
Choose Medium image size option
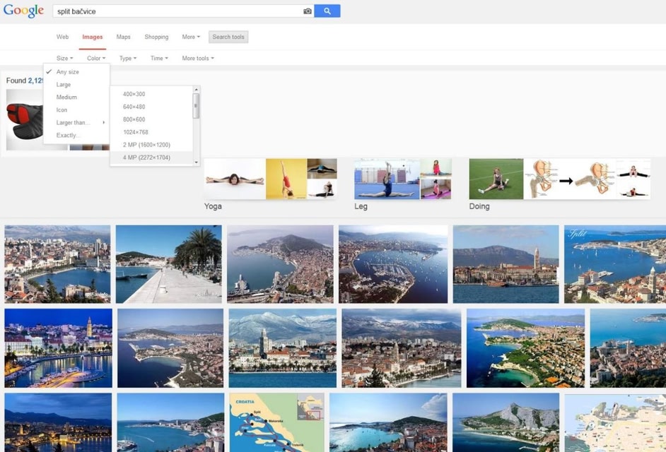66,97
